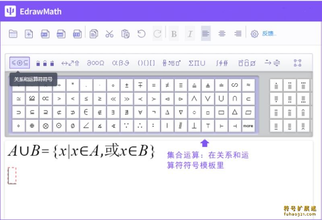Insert the circled plus symbol
Screen dimensions: 322x220
[x=32, y=126]
